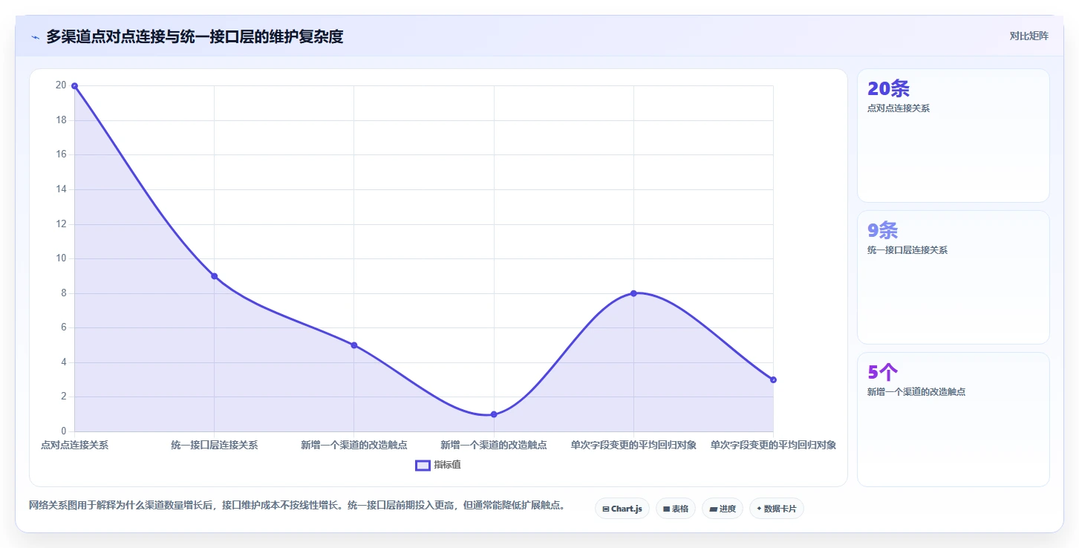The width and height of the screenshot is (1079, 548).
Task: Click the chart data point at value 3
Action: (773, 379)
